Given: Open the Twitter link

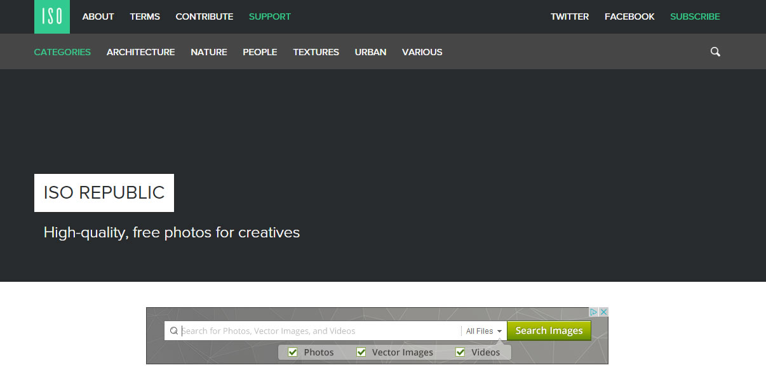Looking at the screenshot, I should point(569,17).
